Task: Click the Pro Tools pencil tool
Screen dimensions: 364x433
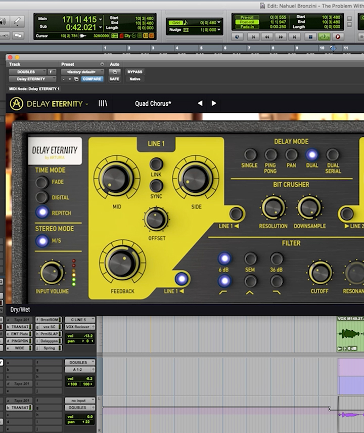Action: pos(17,21)
